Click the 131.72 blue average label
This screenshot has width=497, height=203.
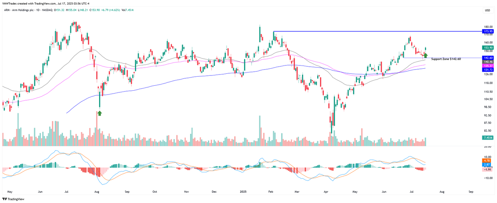(488, 70)
